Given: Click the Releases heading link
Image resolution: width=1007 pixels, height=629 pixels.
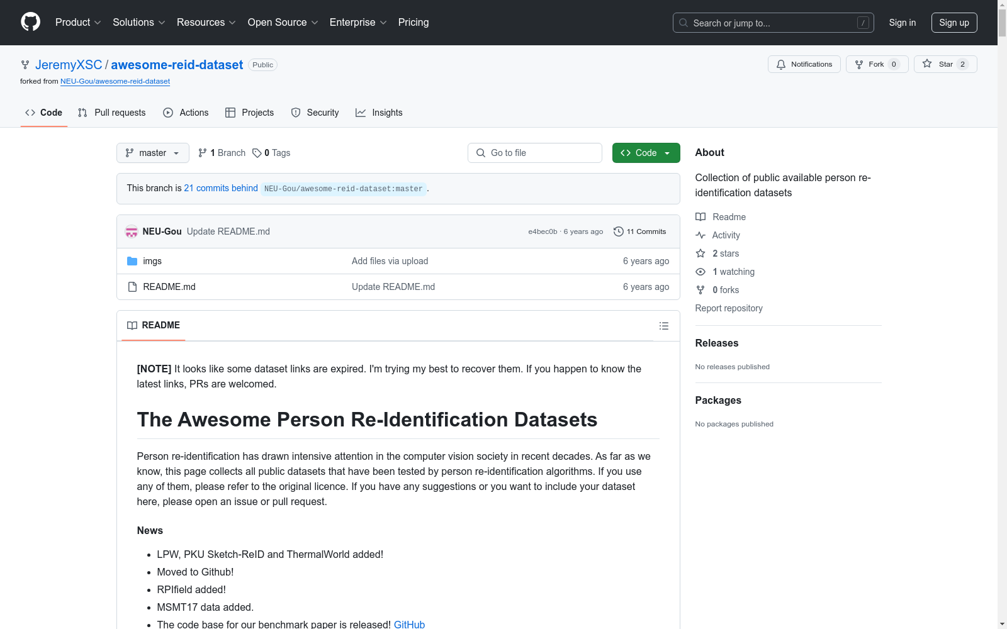Looking at the screenshot, I should coord(717,343).
